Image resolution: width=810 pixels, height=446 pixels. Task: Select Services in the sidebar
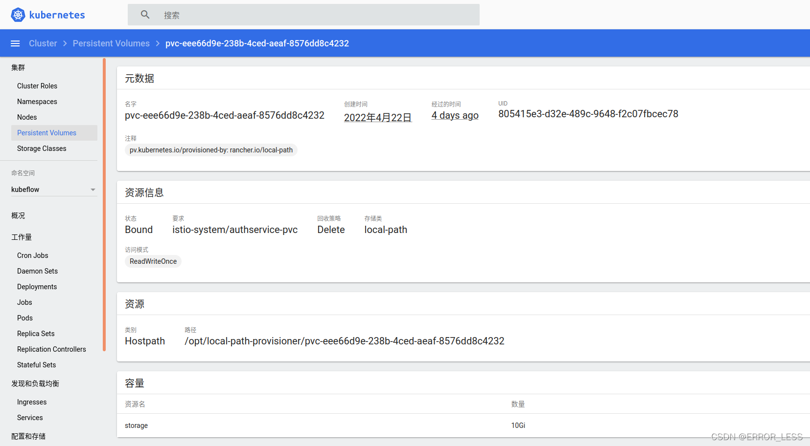coord(30,418)
